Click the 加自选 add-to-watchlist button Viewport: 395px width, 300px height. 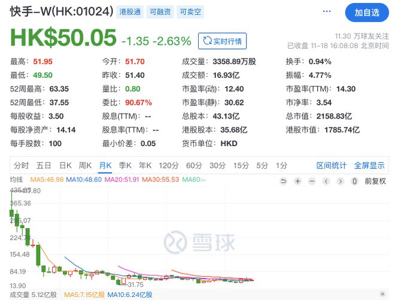pyautogui.click(x=367, y=13)
